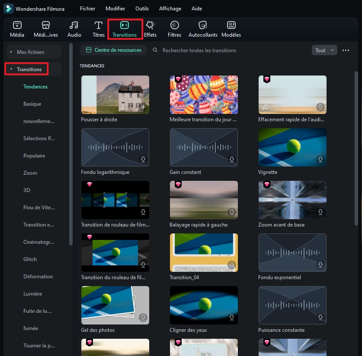Select the Balayage rapide à gauche thumbnail

[204, 200]
